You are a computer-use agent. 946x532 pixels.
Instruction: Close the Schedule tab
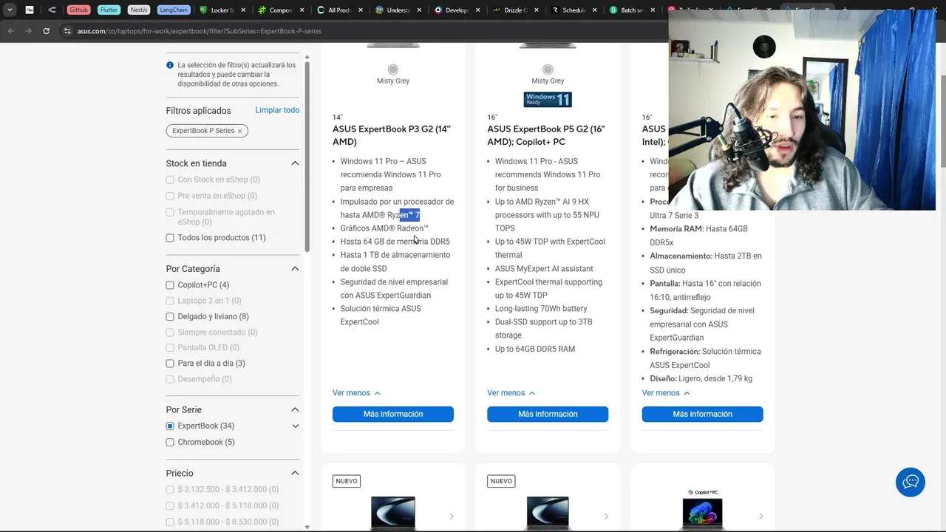click(593, 10)
